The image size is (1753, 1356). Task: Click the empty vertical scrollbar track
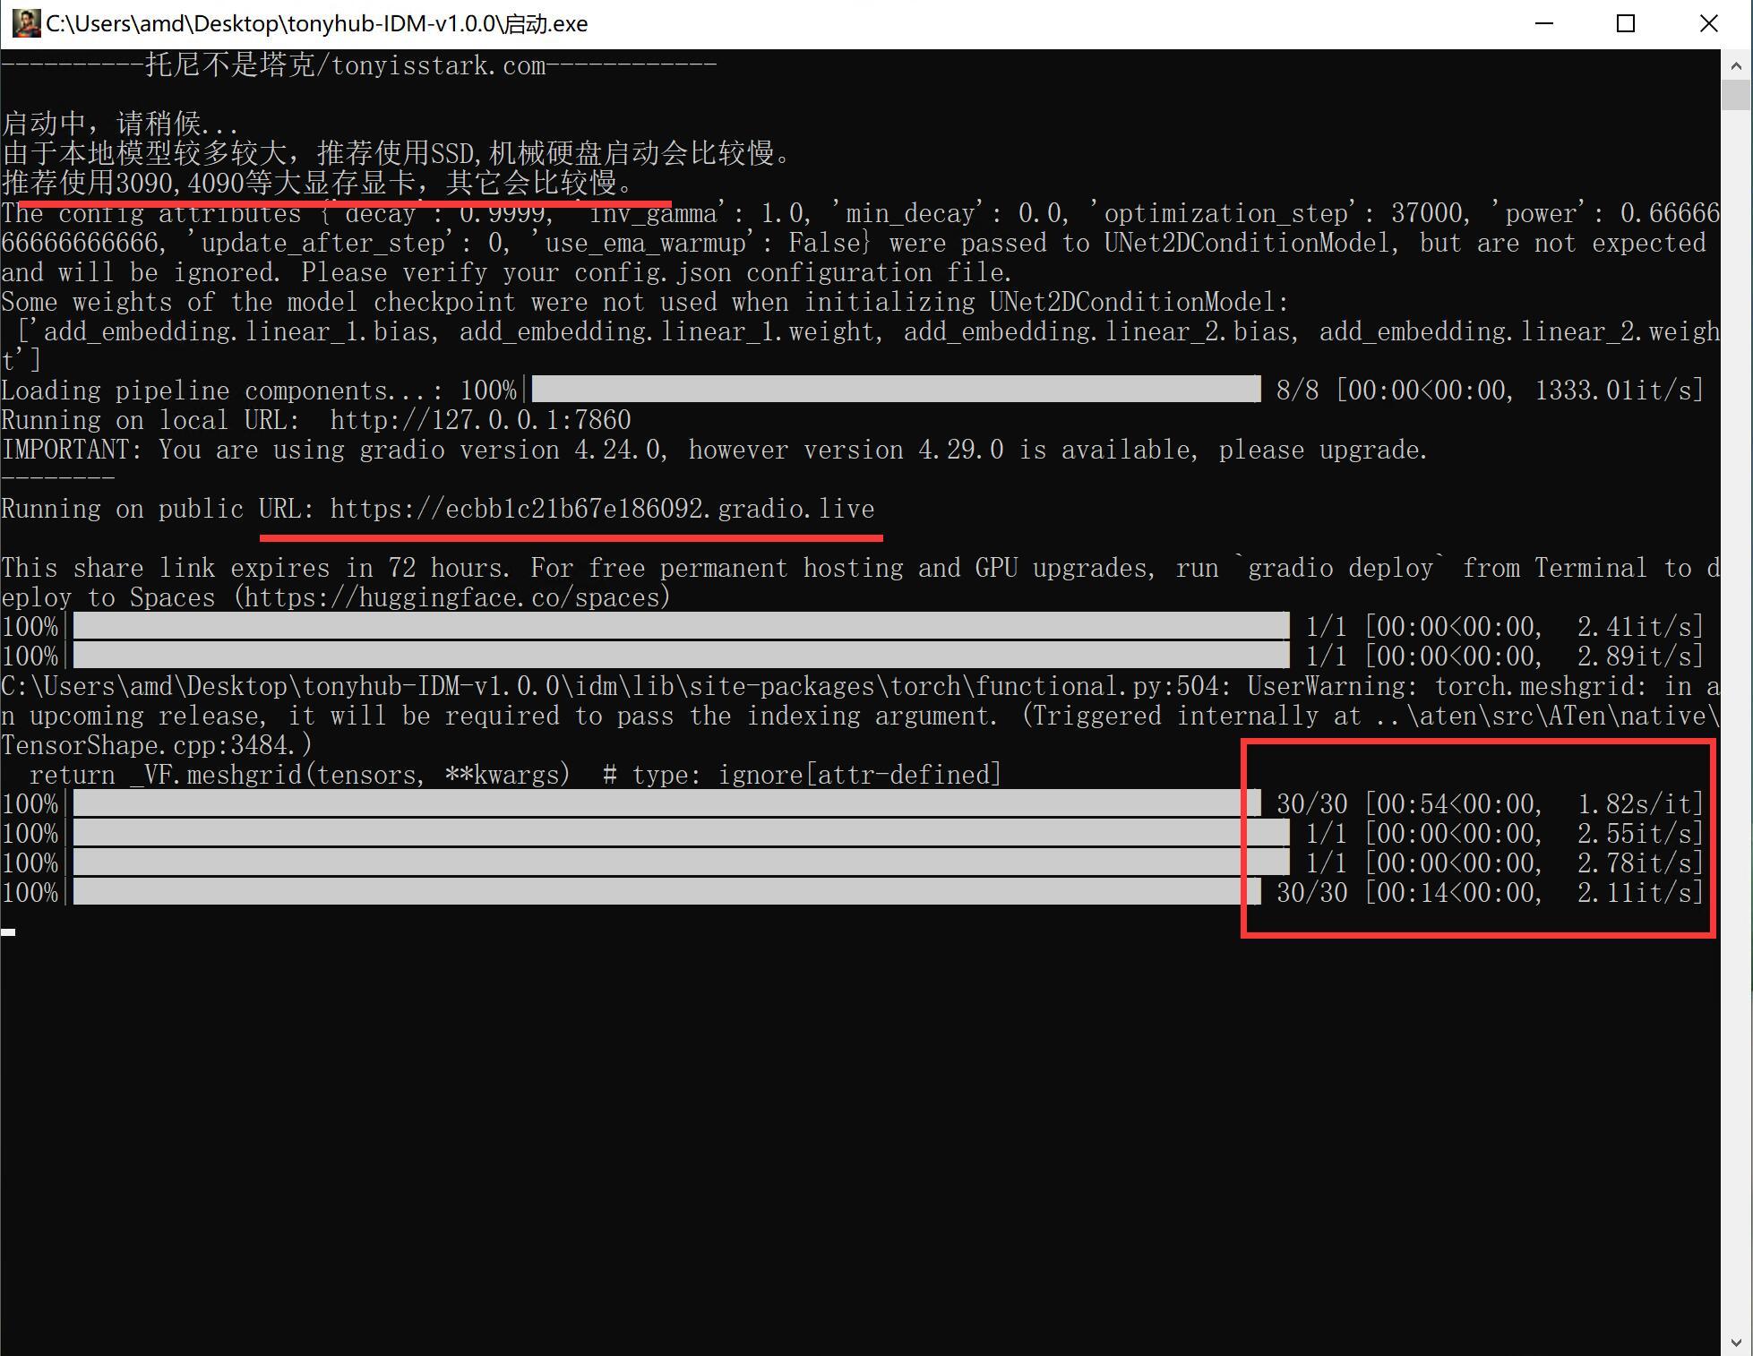pyautogui.click(x=1736, y=717)
